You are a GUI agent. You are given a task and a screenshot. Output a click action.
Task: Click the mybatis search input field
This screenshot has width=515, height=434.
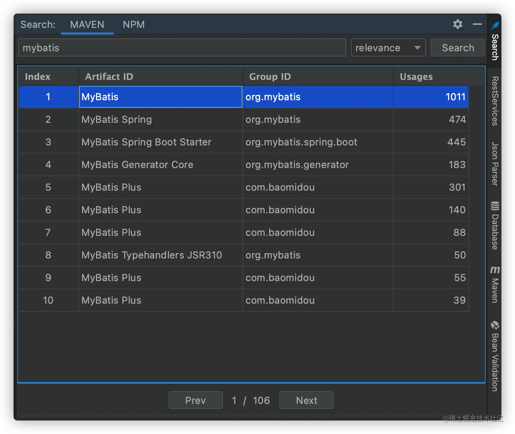pyautogui.click(x=182, y=48)
